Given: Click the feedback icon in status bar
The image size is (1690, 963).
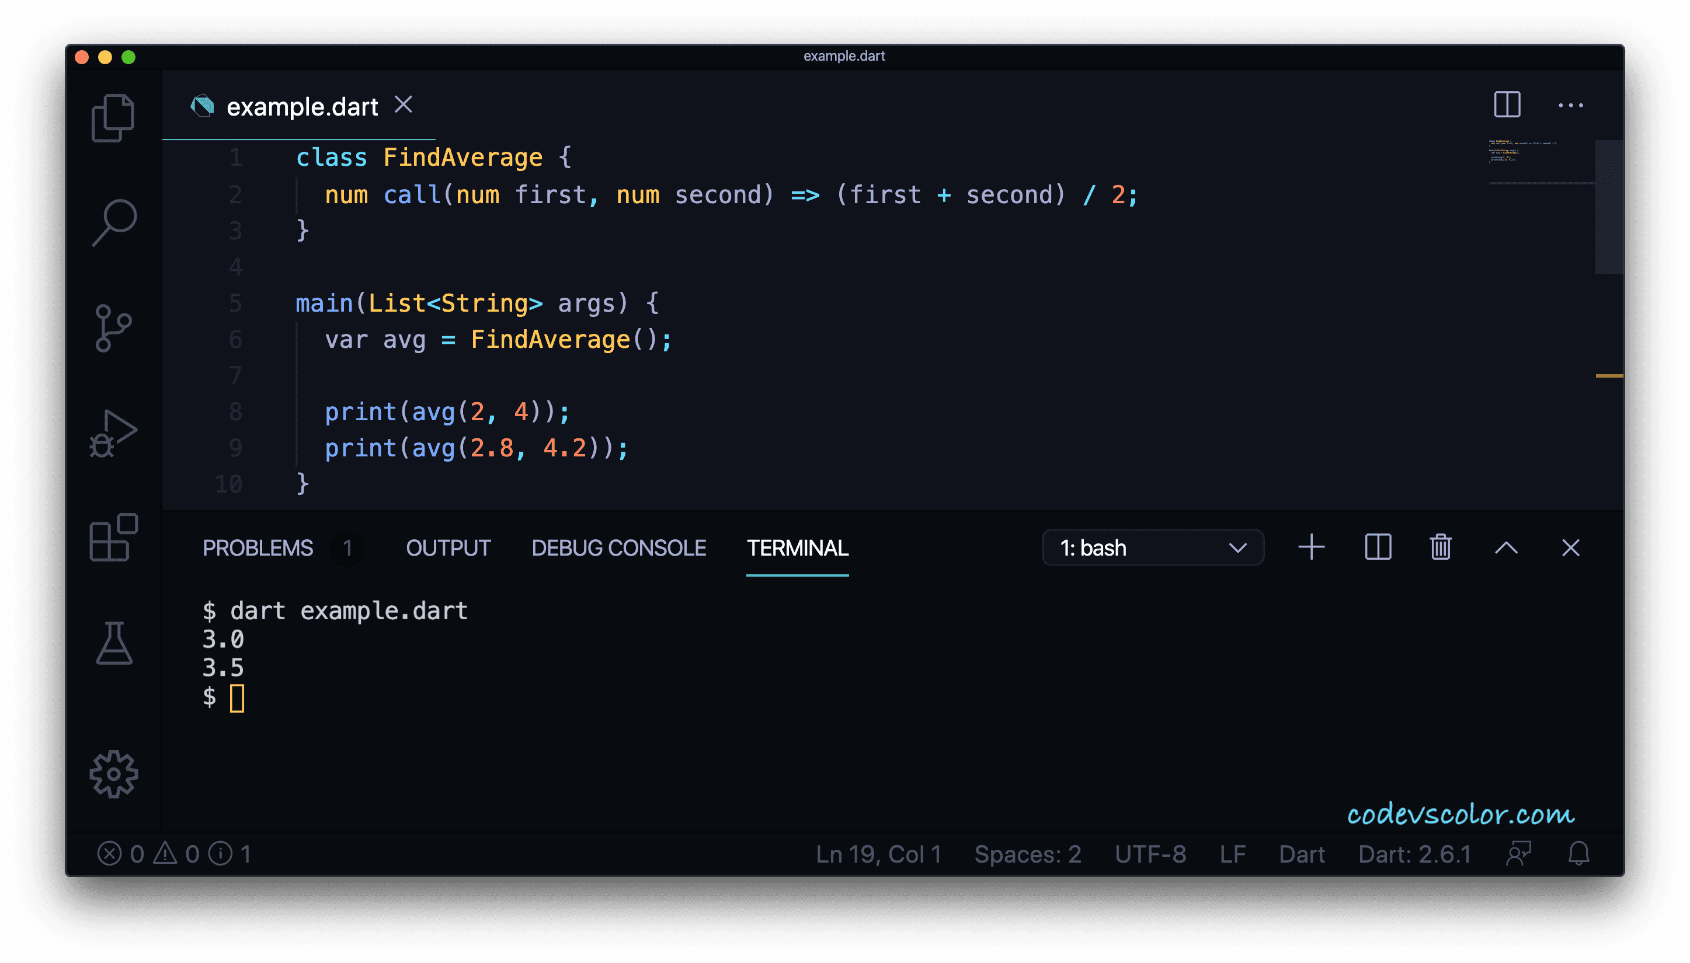Looking at the screenshot, I should point(1519,854).
